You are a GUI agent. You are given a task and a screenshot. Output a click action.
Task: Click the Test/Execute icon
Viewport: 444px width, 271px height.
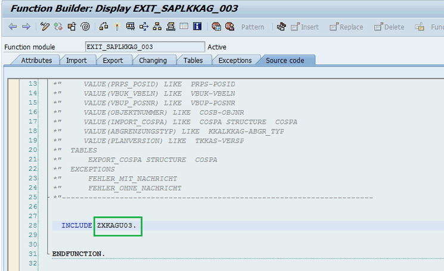[x=131, y=27]
